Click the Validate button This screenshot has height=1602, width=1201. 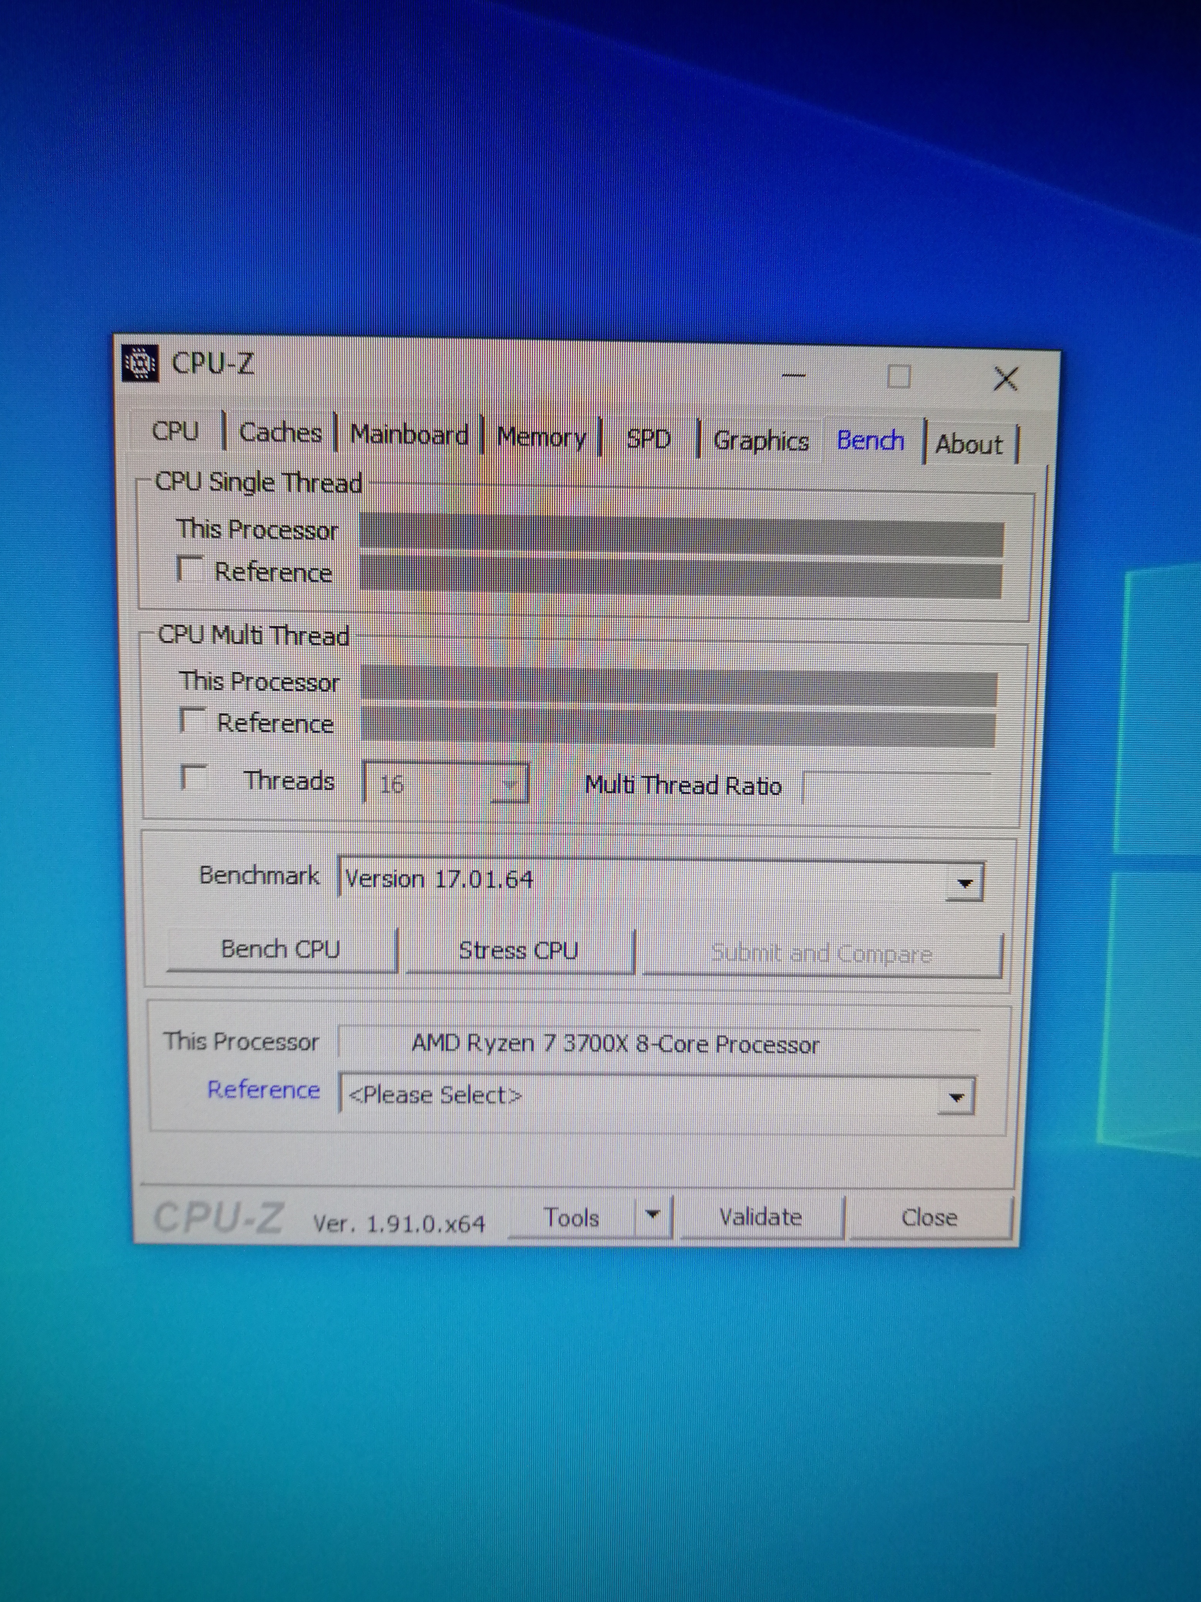[x=760, y=1217]
